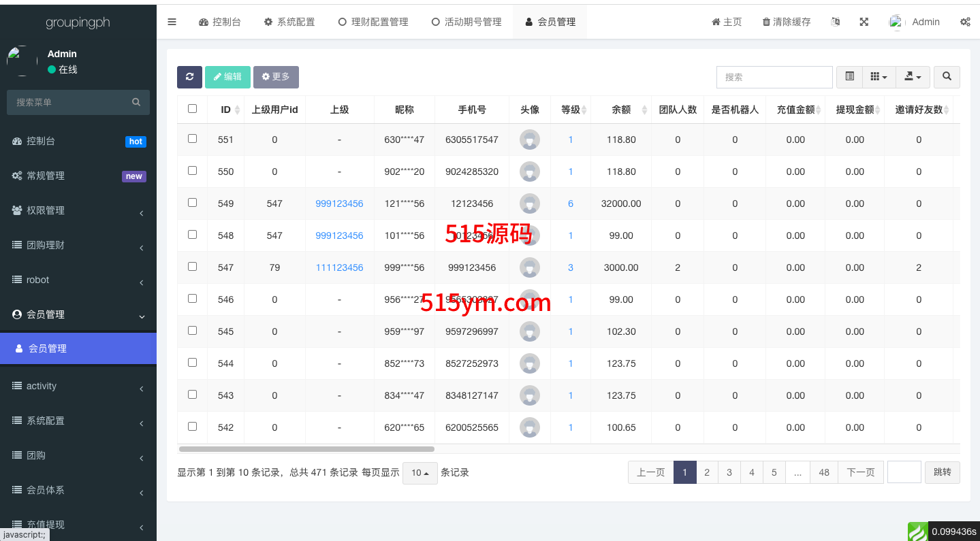The width and height of the screenshot is (980, 541).
Task: Click the horizontal scrollbar under the table
Action: click(306, 449)
